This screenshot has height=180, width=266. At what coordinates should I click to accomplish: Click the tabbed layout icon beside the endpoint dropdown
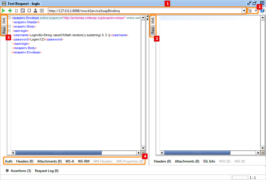pyautogui.click(x=250, y=11)
